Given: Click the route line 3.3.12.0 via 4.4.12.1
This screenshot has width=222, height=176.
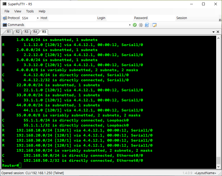Looking at the screenshot, I should point(72,65).
